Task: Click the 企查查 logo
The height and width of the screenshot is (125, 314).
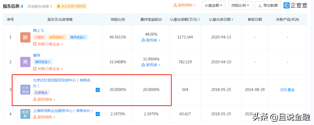Action: pyautogui.click(x=295, y=6)
